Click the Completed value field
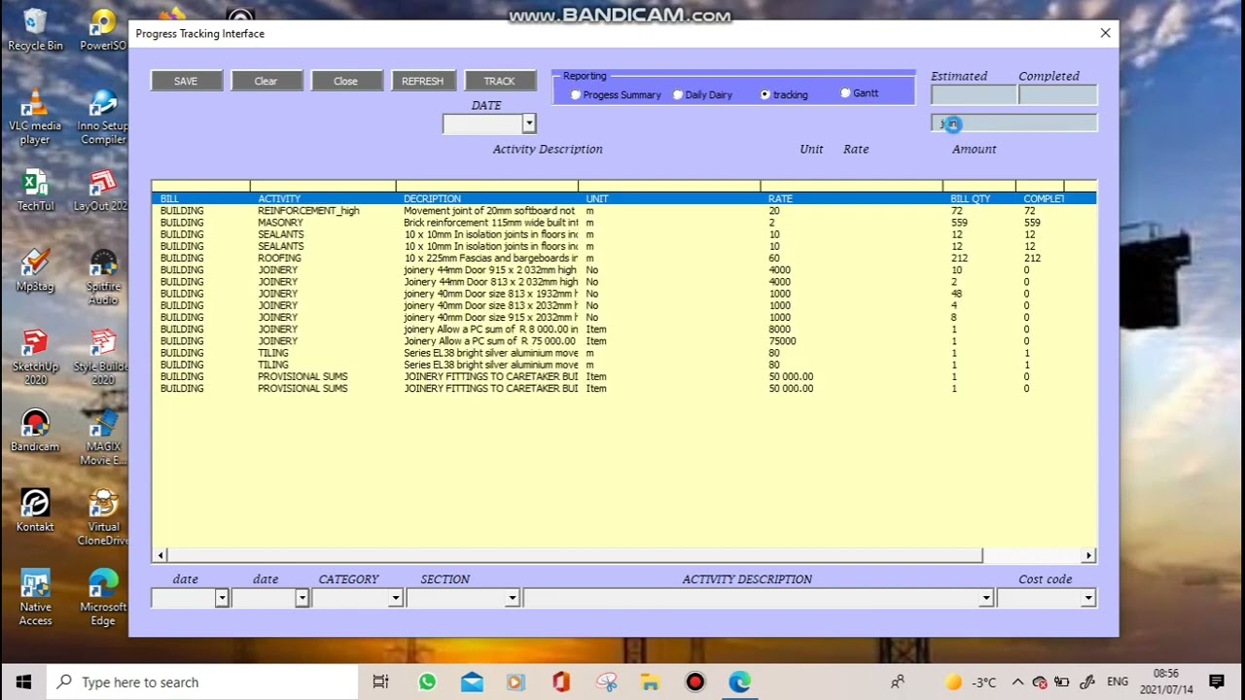The image size is (1245, 700). [x=1057, y=94]
